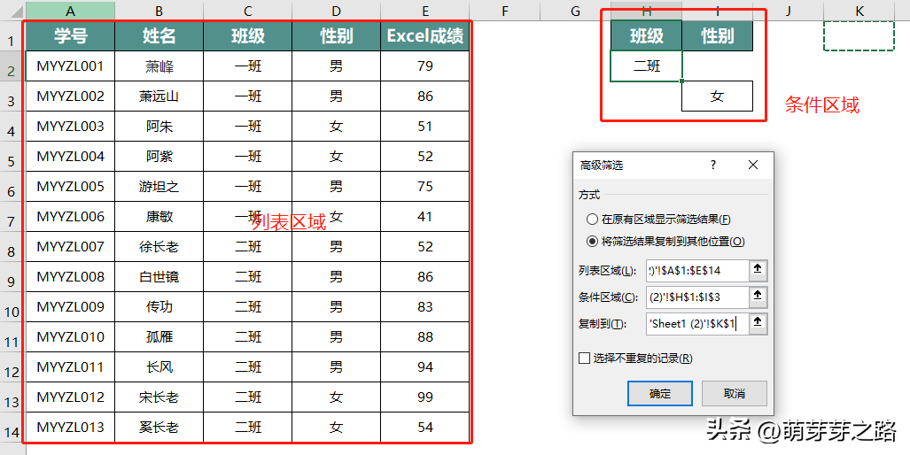Select column C header

point(248,11)
